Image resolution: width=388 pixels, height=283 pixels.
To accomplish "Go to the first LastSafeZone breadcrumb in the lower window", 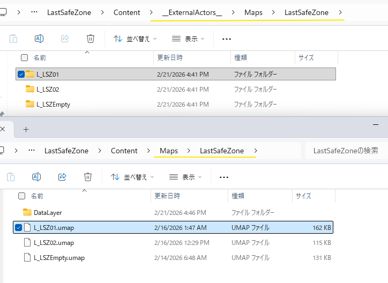I will tap(66, 151).
